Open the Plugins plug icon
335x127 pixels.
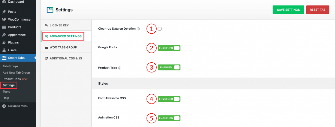pyautogui.click(x=4, y=42)
